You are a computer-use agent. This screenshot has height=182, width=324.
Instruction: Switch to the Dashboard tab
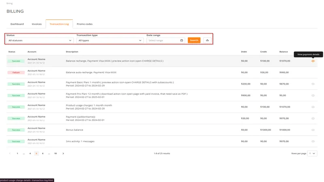[17, 24]
